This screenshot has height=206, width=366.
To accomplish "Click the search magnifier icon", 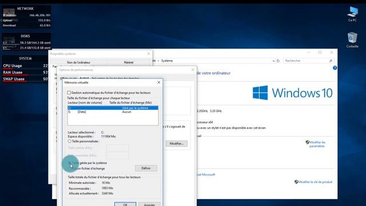I will (x=331, y=61).
